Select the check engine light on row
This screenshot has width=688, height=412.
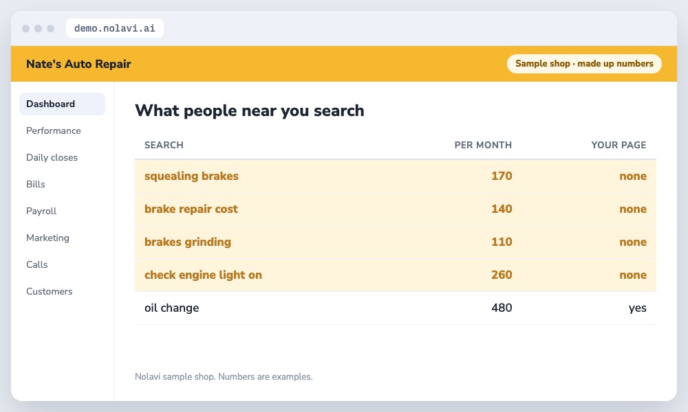pos(396,275)
